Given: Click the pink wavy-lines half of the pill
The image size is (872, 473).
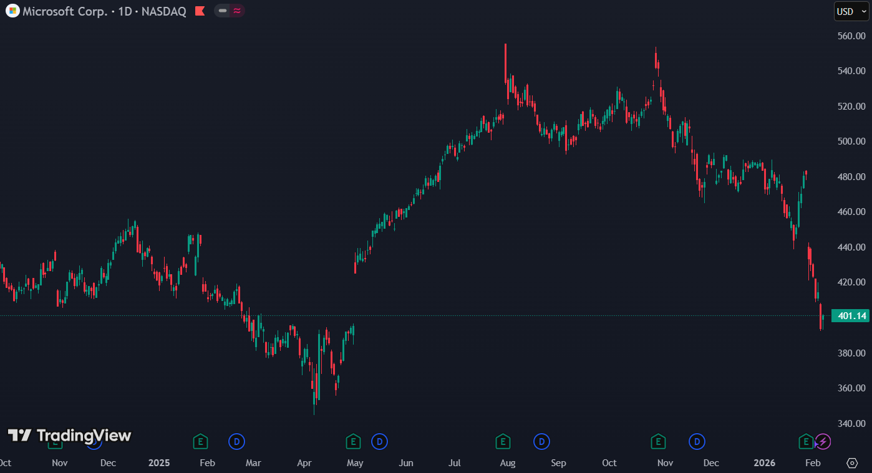Looking at the screenshot, I should point(237,11).
